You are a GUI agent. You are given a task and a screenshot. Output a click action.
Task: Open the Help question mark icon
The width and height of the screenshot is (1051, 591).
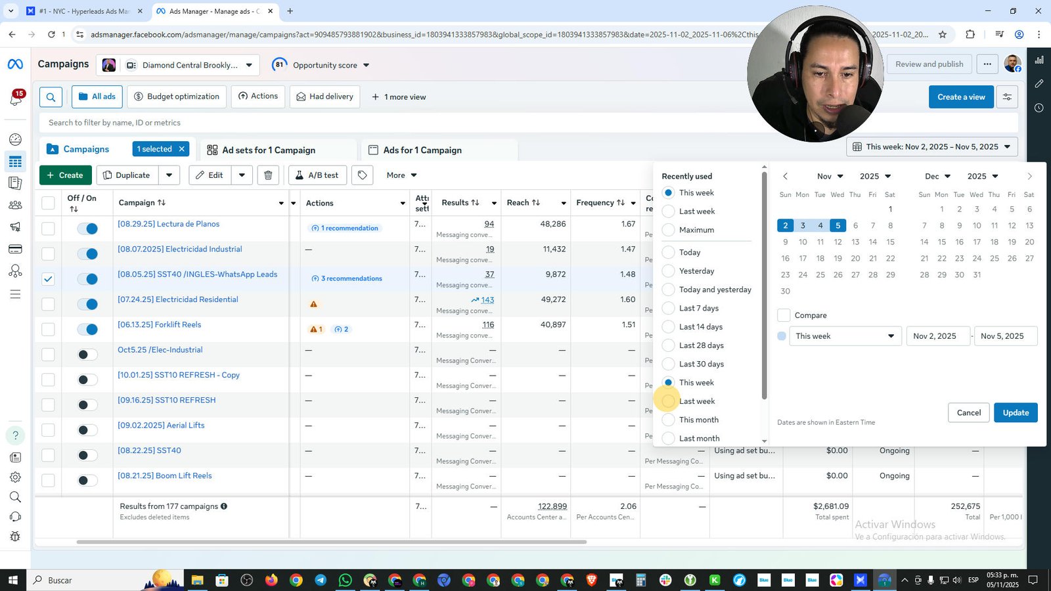click(x=15, y=435)
